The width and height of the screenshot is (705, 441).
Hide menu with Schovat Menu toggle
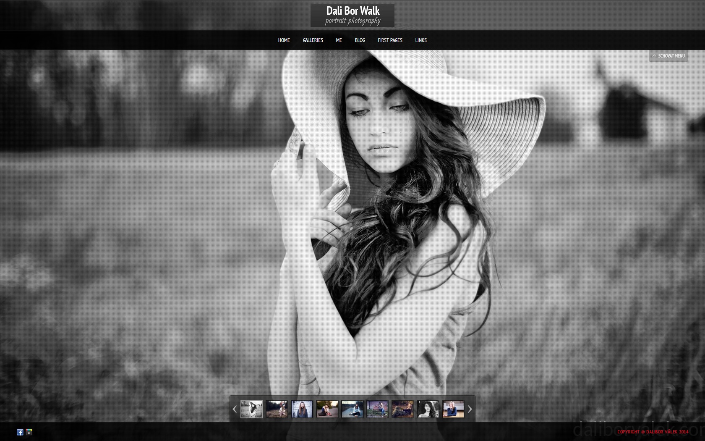click(668, 56)
